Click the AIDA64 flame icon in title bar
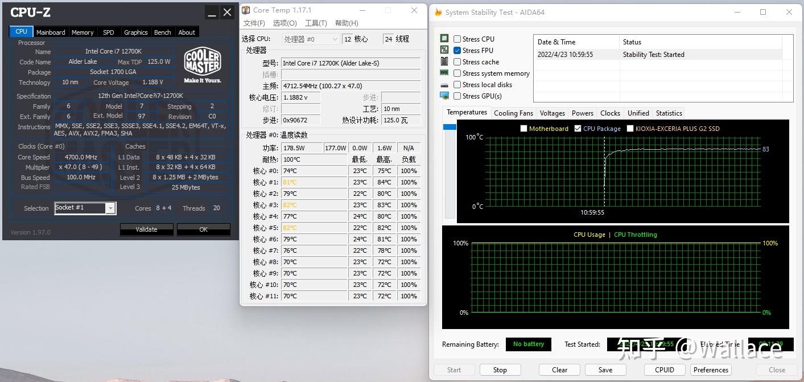The image size is (804, 382). point(438,12)
